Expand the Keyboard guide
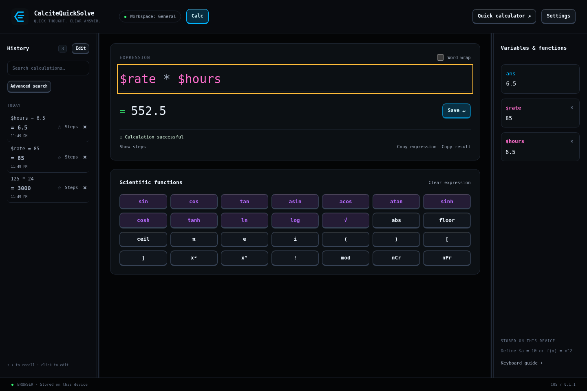The image size is (587, 391). tap(522, 363)
